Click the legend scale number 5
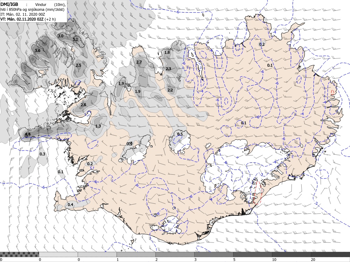The width and height of the screenshot is (350, 262). point(234,260)
